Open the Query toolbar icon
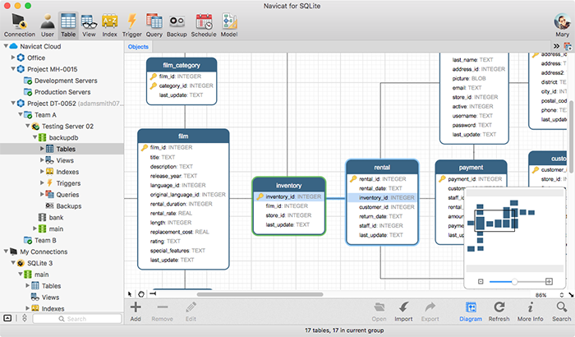 click(154, 25)
